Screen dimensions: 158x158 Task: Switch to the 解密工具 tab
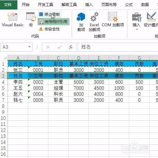click(x=69, y=5)
